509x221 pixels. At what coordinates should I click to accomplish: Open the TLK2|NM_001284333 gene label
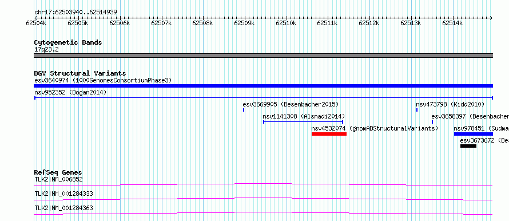pyautogui.click(x=63, y=194)
